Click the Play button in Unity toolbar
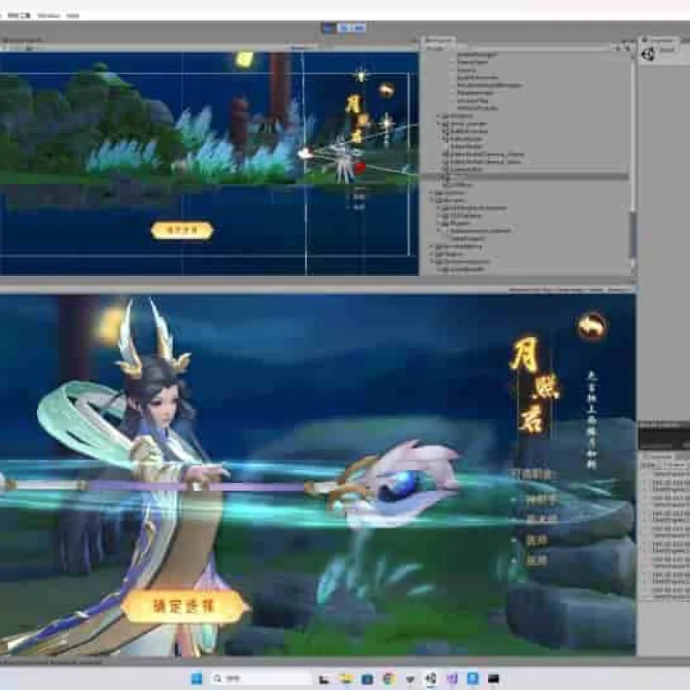Screen dimensions: 690x690 (329, 28)
